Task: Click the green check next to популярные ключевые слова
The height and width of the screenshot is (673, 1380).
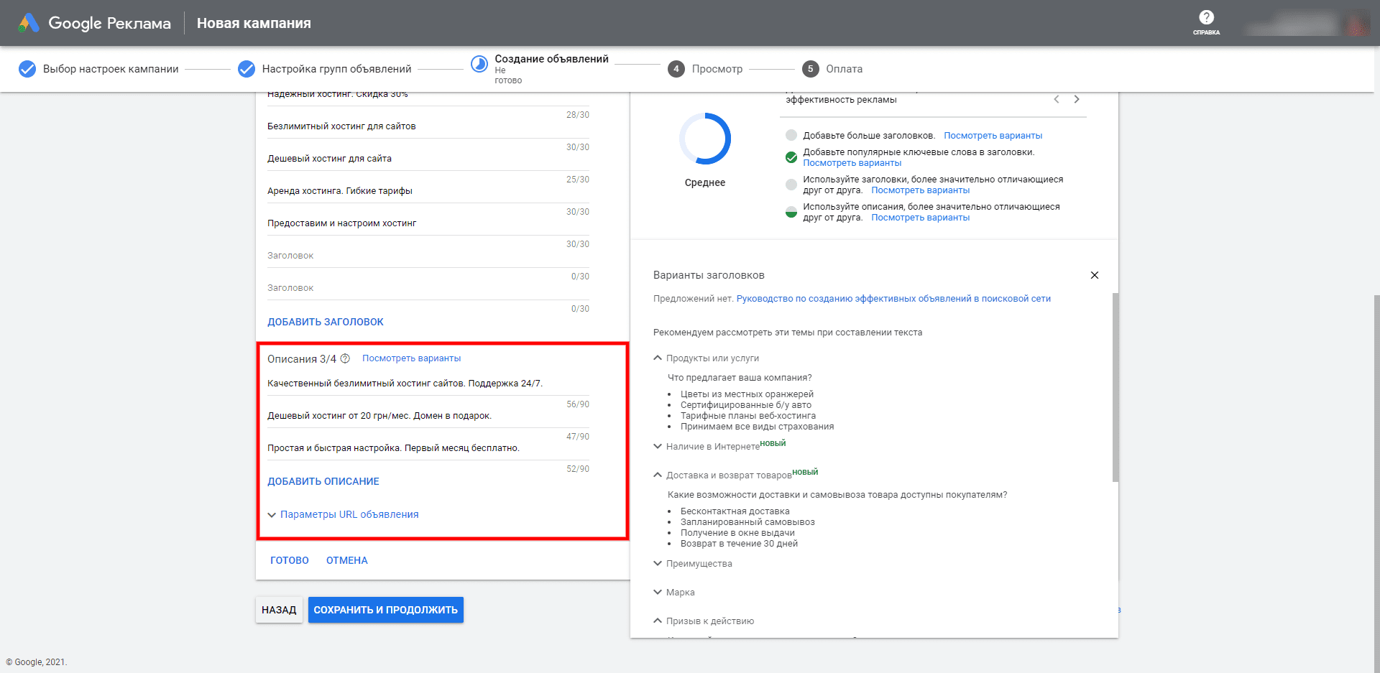Action: [x=791, y=157]
